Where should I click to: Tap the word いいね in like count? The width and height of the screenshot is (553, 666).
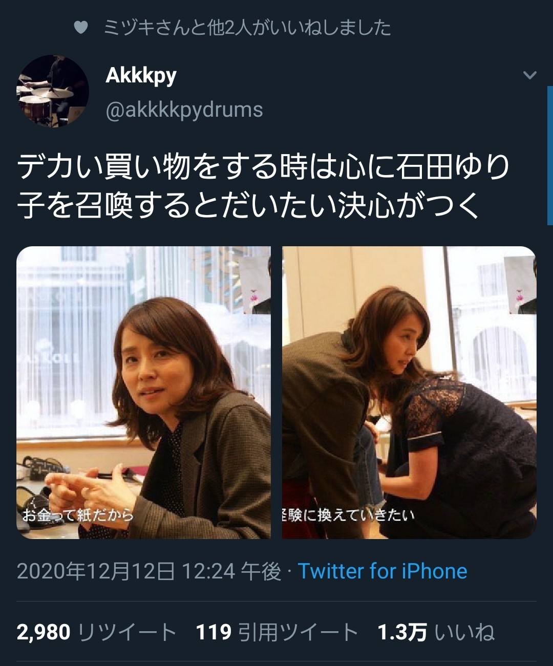coord(464,632)
